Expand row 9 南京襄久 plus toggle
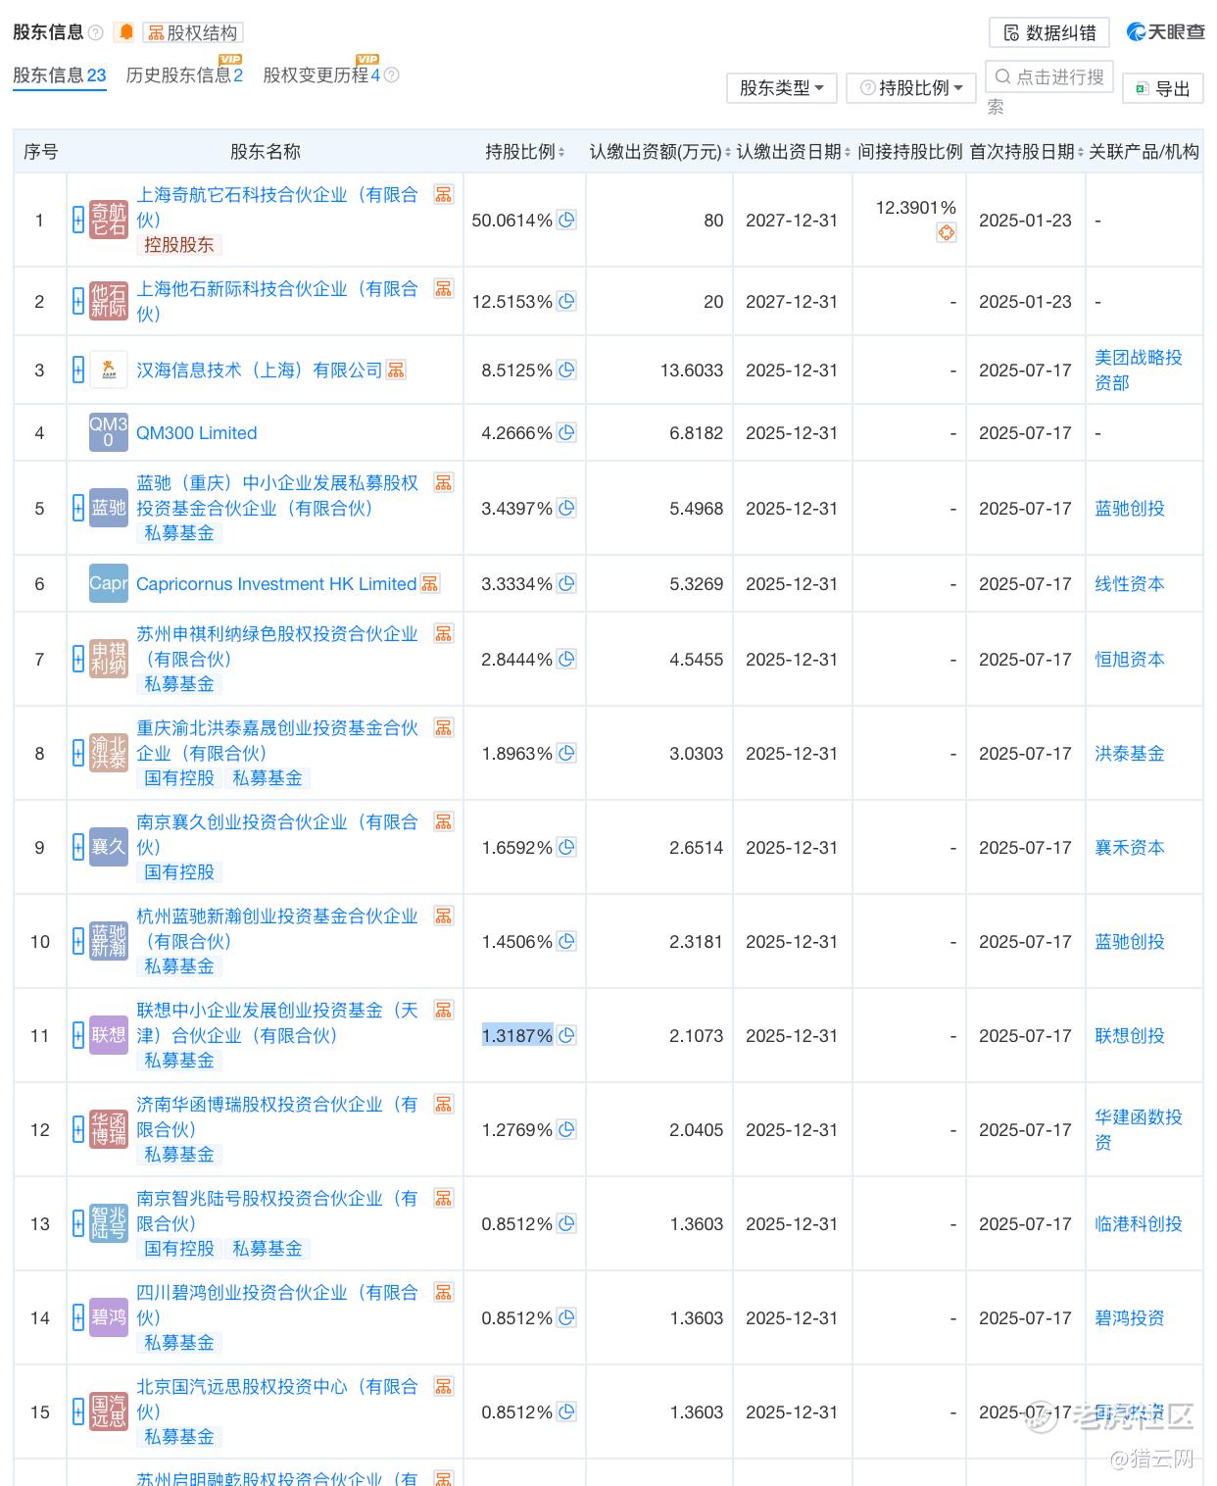This screenshot has width=1217, height=1486. (x=78, y=848)
